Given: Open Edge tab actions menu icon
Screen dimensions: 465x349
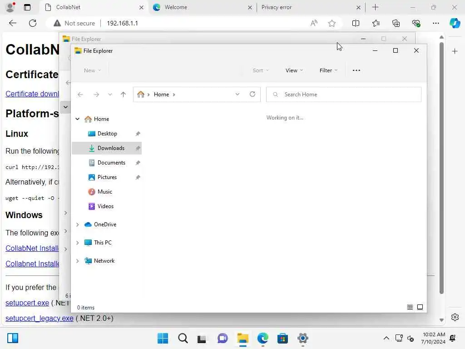Looking at the screenshot, I should click(27, 7).
